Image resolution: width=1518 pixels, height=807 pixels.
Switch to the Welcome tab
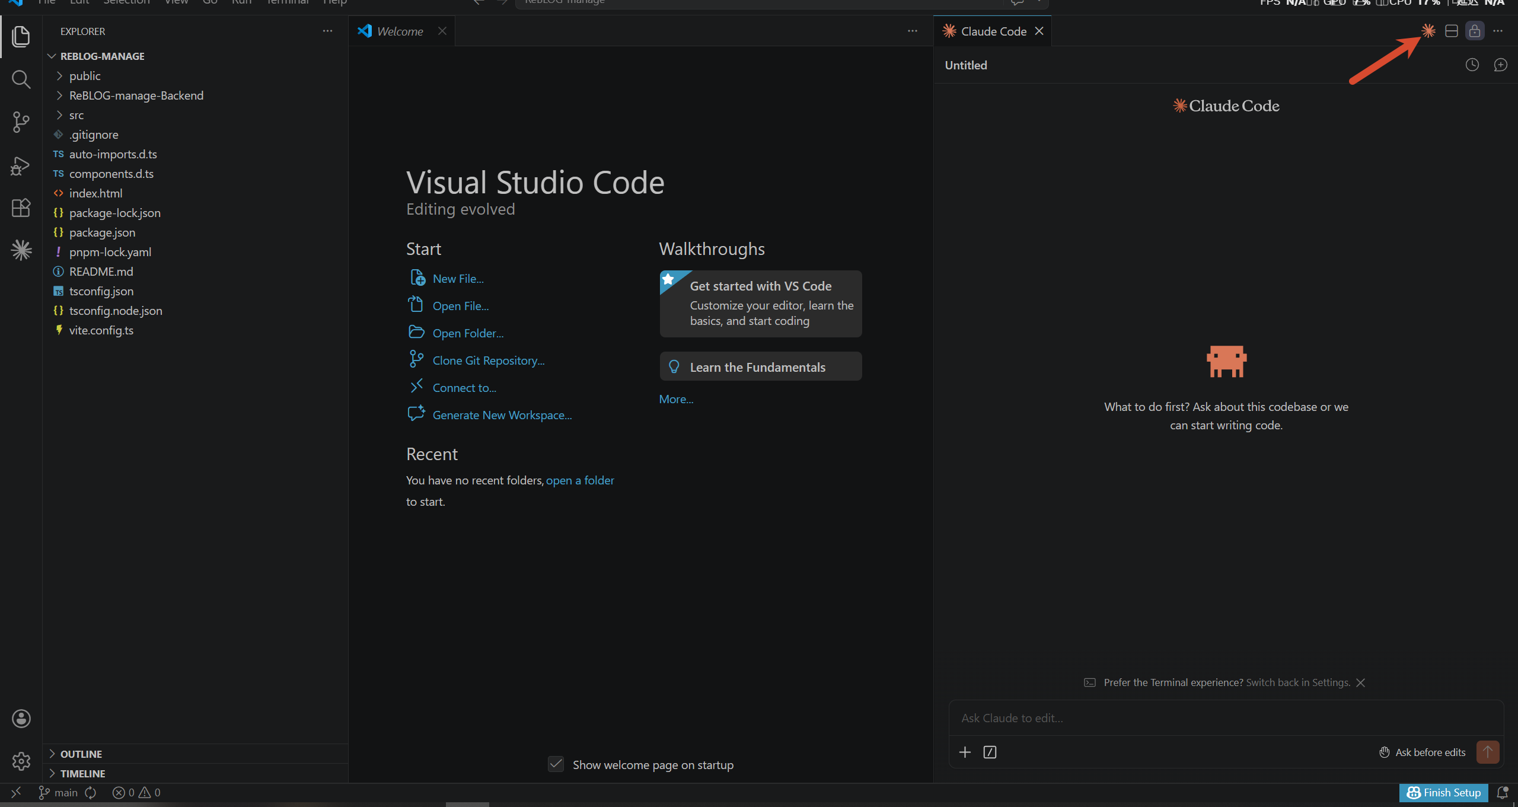coord(400,31)
